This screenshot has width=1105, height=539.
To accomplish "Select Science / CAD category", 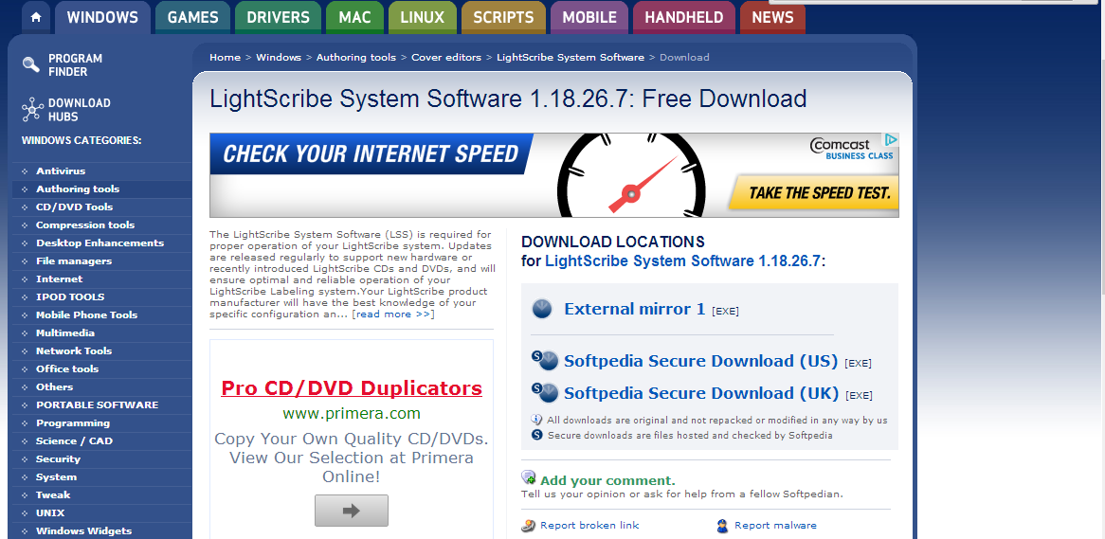I will (74, 441).
